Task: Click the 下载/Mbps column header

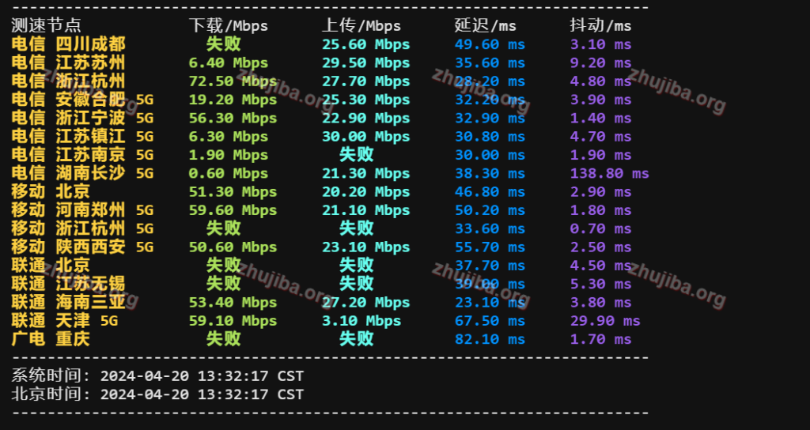Action: (229, 26)
